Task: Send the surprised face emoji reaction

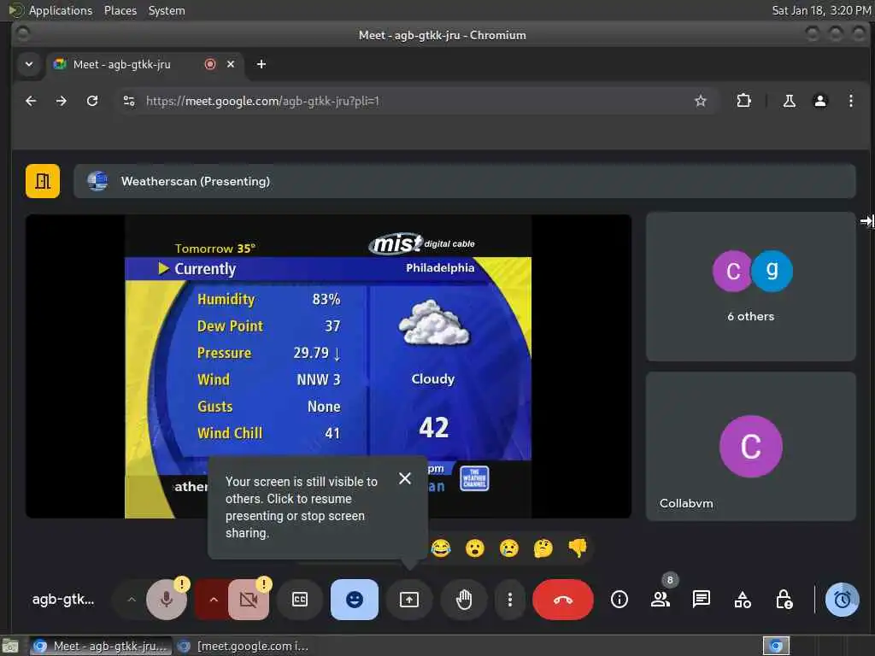Action: coord(475,548)
